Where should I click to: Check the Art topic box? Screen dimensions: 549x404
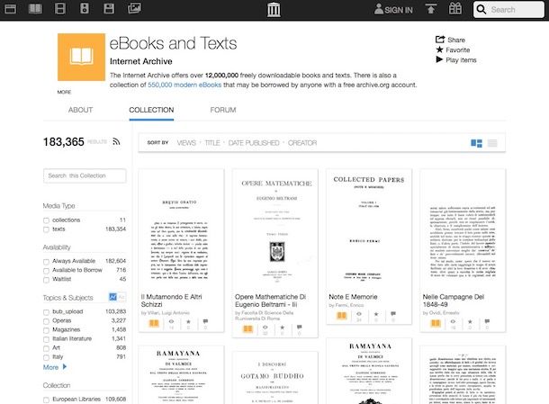[x=46, y=349]
